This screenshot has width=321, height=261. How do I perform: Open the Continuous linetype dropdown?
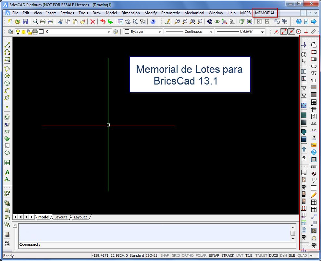(211, 32)
